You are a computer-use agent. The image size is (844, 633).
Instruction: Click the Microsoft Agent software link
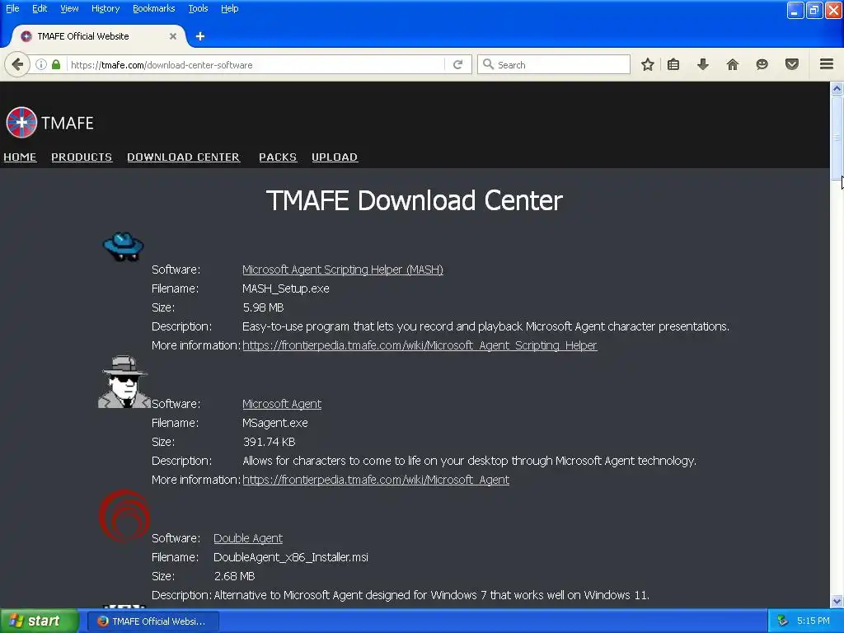click(x=282, y=404)
